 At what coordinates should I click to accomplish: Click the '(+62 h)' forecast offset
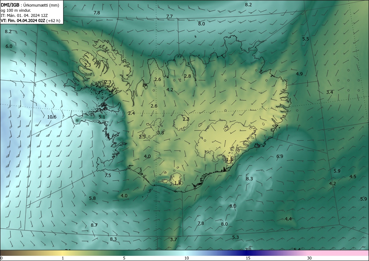click(53, 21)
